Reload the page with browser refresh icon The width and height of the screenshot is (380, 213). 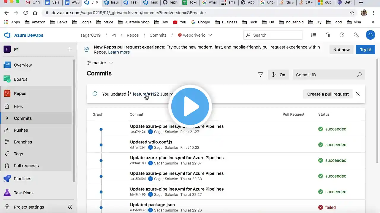(x=26, y=13)
